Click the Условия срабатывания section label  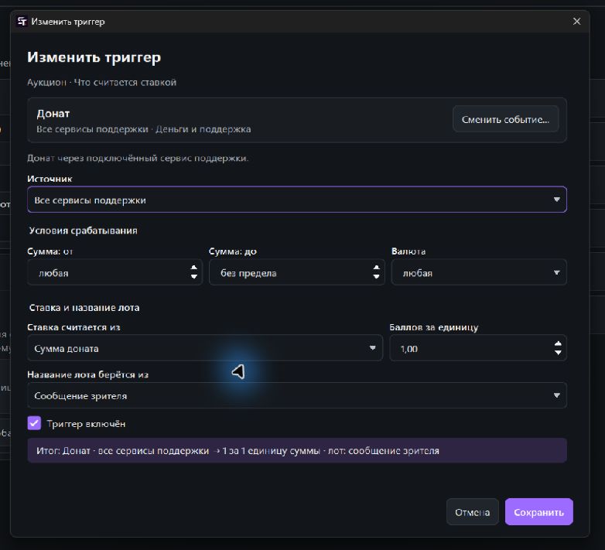coord(83,231)
